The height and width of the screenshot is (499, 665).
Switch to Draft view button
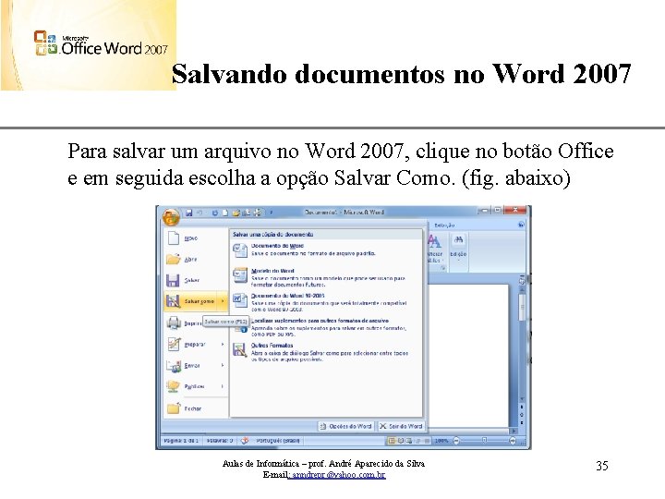[427, 441]
